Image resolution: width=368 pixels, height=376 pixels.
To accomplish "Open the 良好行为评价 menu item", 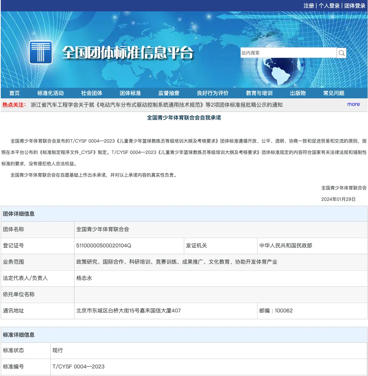I will click(x=213, y=93).
